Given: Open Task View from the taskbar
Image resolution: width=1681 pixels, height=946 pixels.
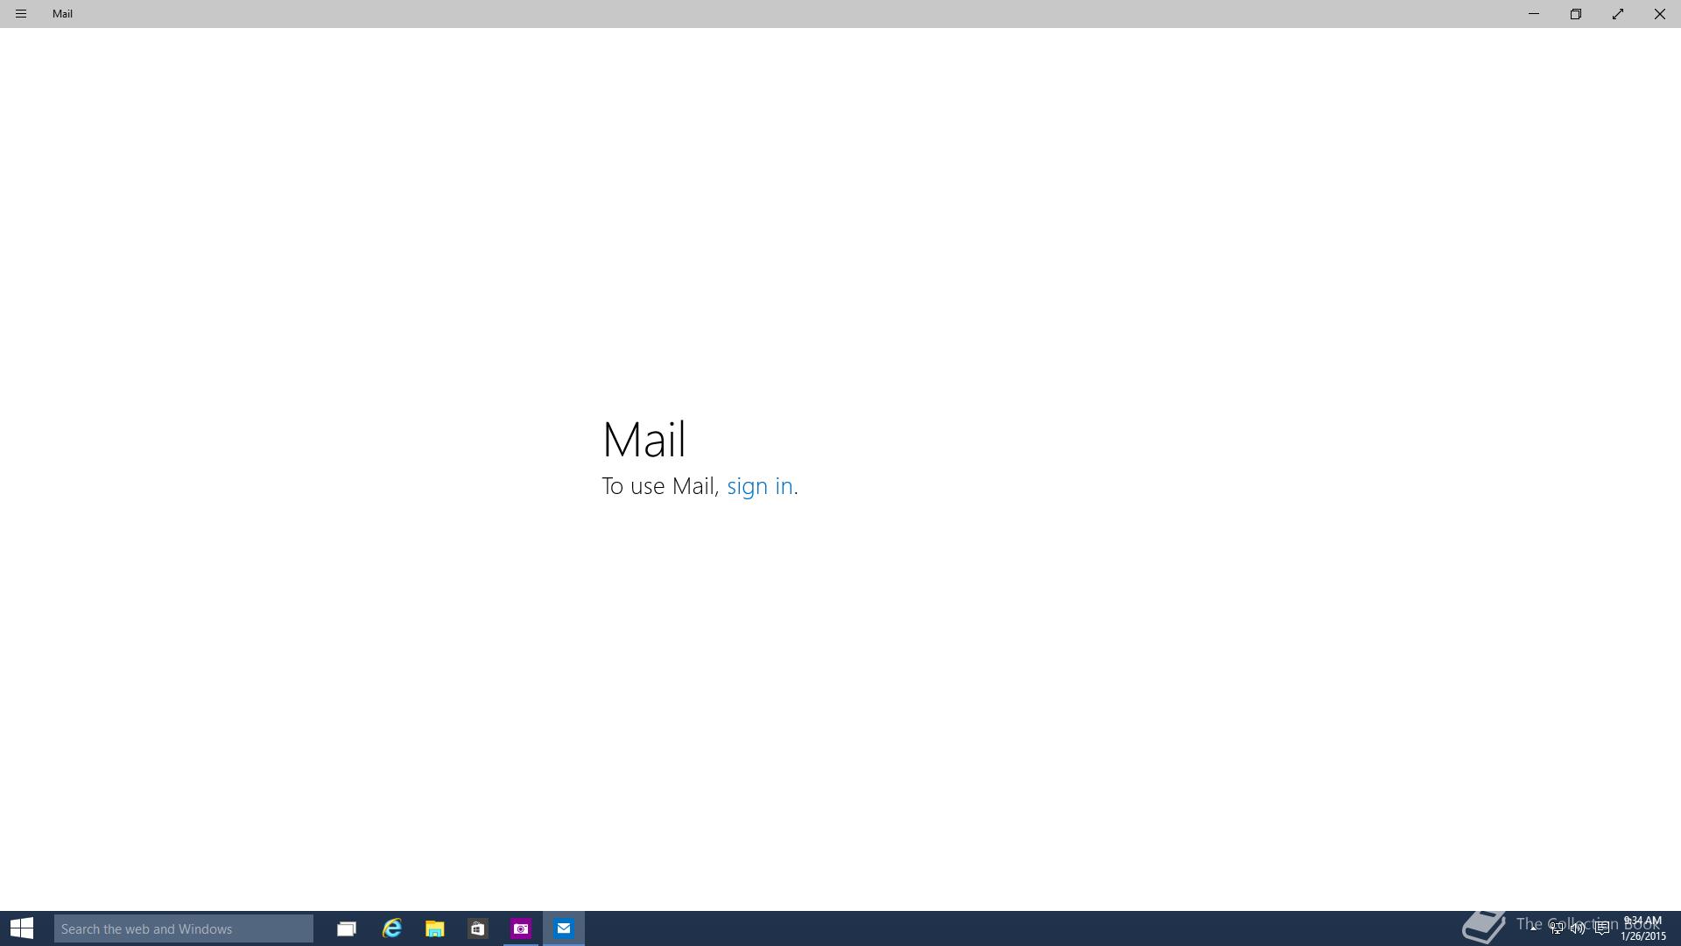Looking at the screenshot, I should pos(347,928).
